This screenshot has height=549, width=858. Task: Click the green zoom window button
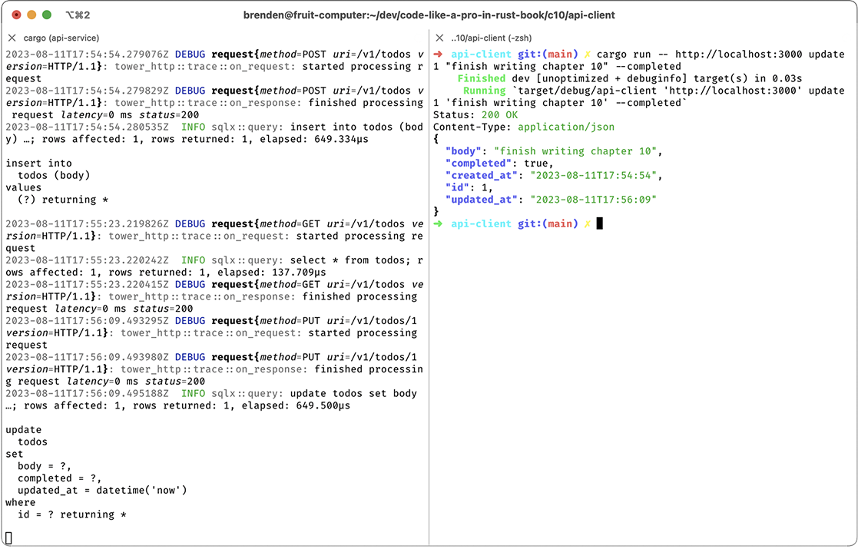coord(47,15)
